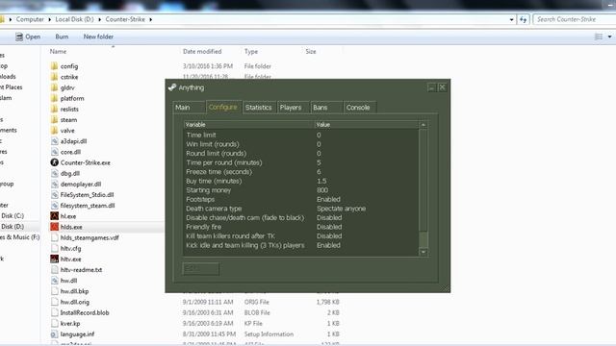Click the variable list scrollbar thumb

423,181
